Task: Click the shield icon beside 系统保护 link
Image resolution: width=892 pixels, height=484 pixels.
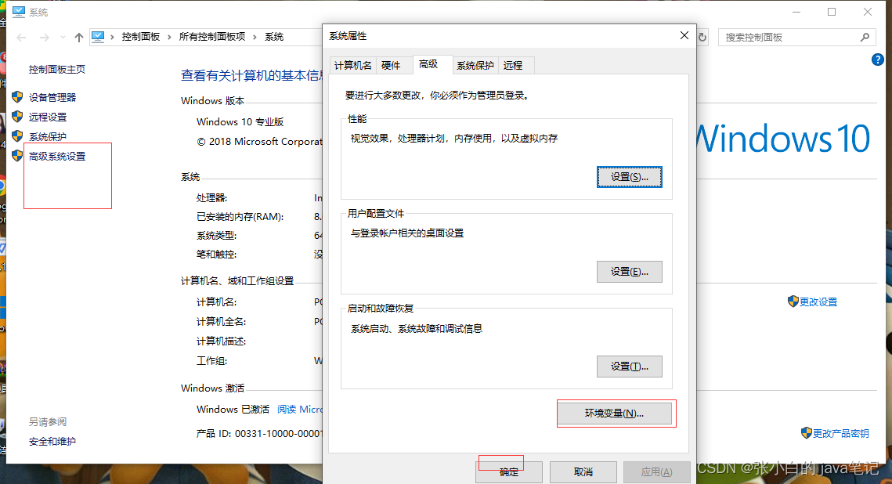Action: [x=18, y=136]
